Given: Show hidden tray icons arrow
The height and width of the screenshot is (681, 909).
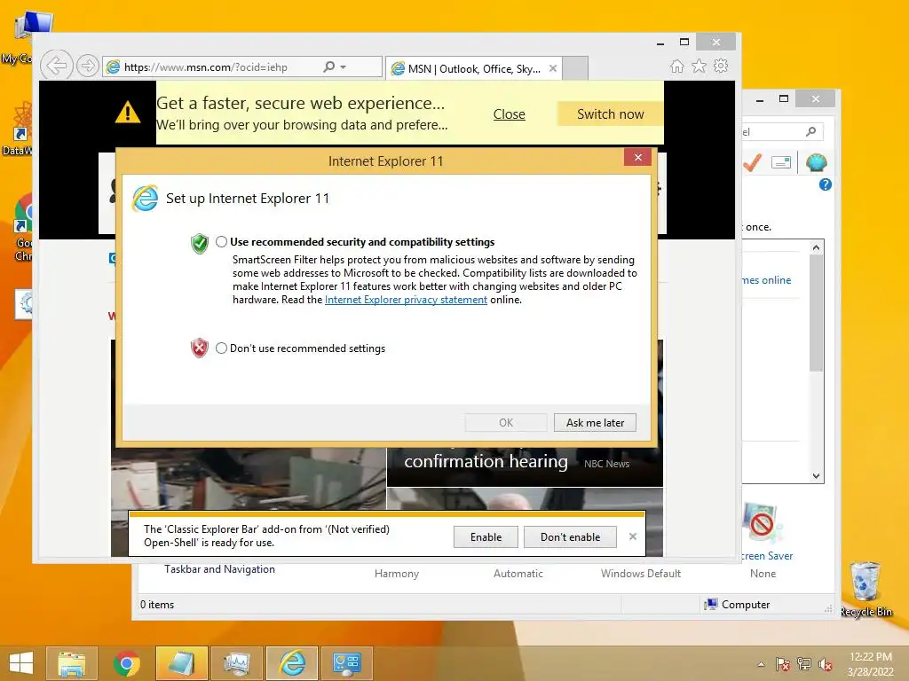Looking at the screenshot, I should click(x=761, y=664).
